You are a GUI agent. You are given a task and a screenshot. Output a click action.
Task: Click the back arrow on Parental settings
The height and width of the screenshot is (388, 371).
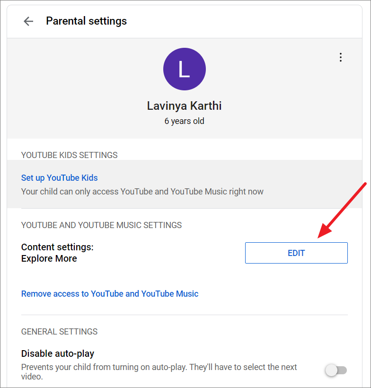coord(28,21)
